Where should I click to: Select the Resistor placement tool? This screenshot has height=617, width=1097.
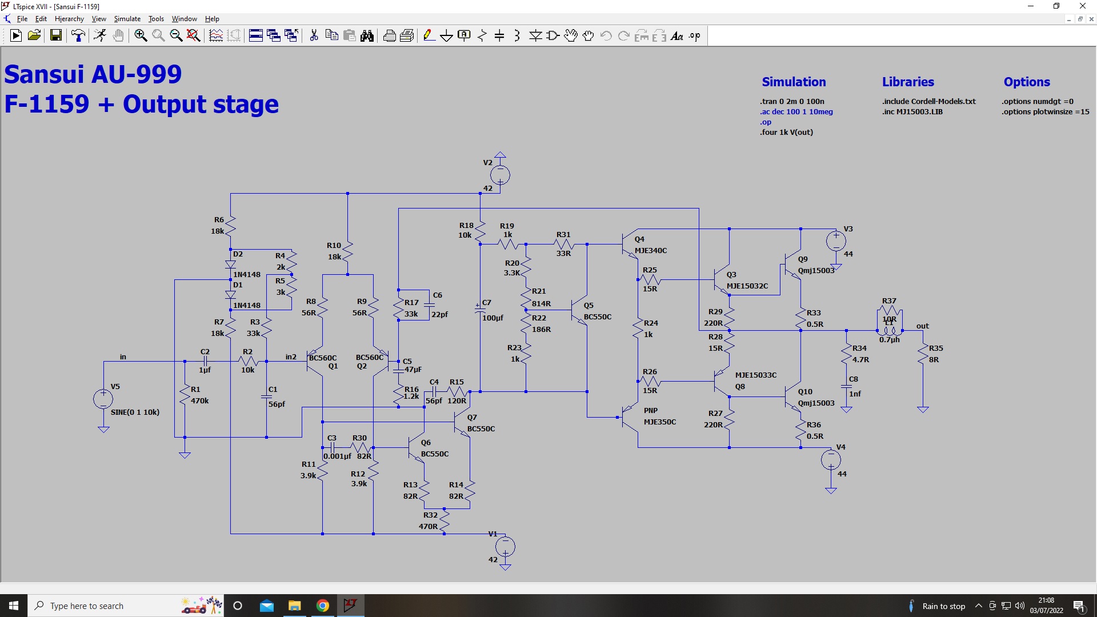click(x=482, y=36)
